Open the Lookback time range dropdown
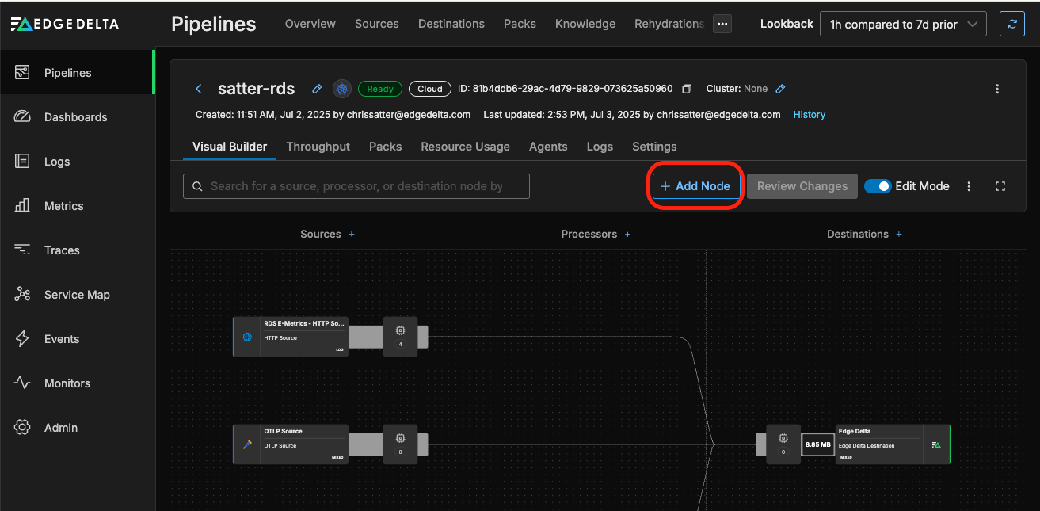The height and width of the screenshot is (511, 1040). click(x=902, y=25)
